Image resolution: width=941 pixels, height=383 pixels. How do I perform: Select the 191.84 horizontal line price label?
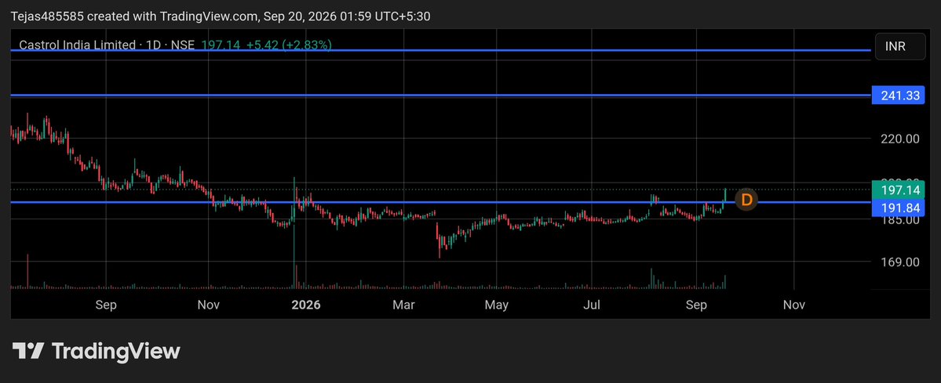898,208
